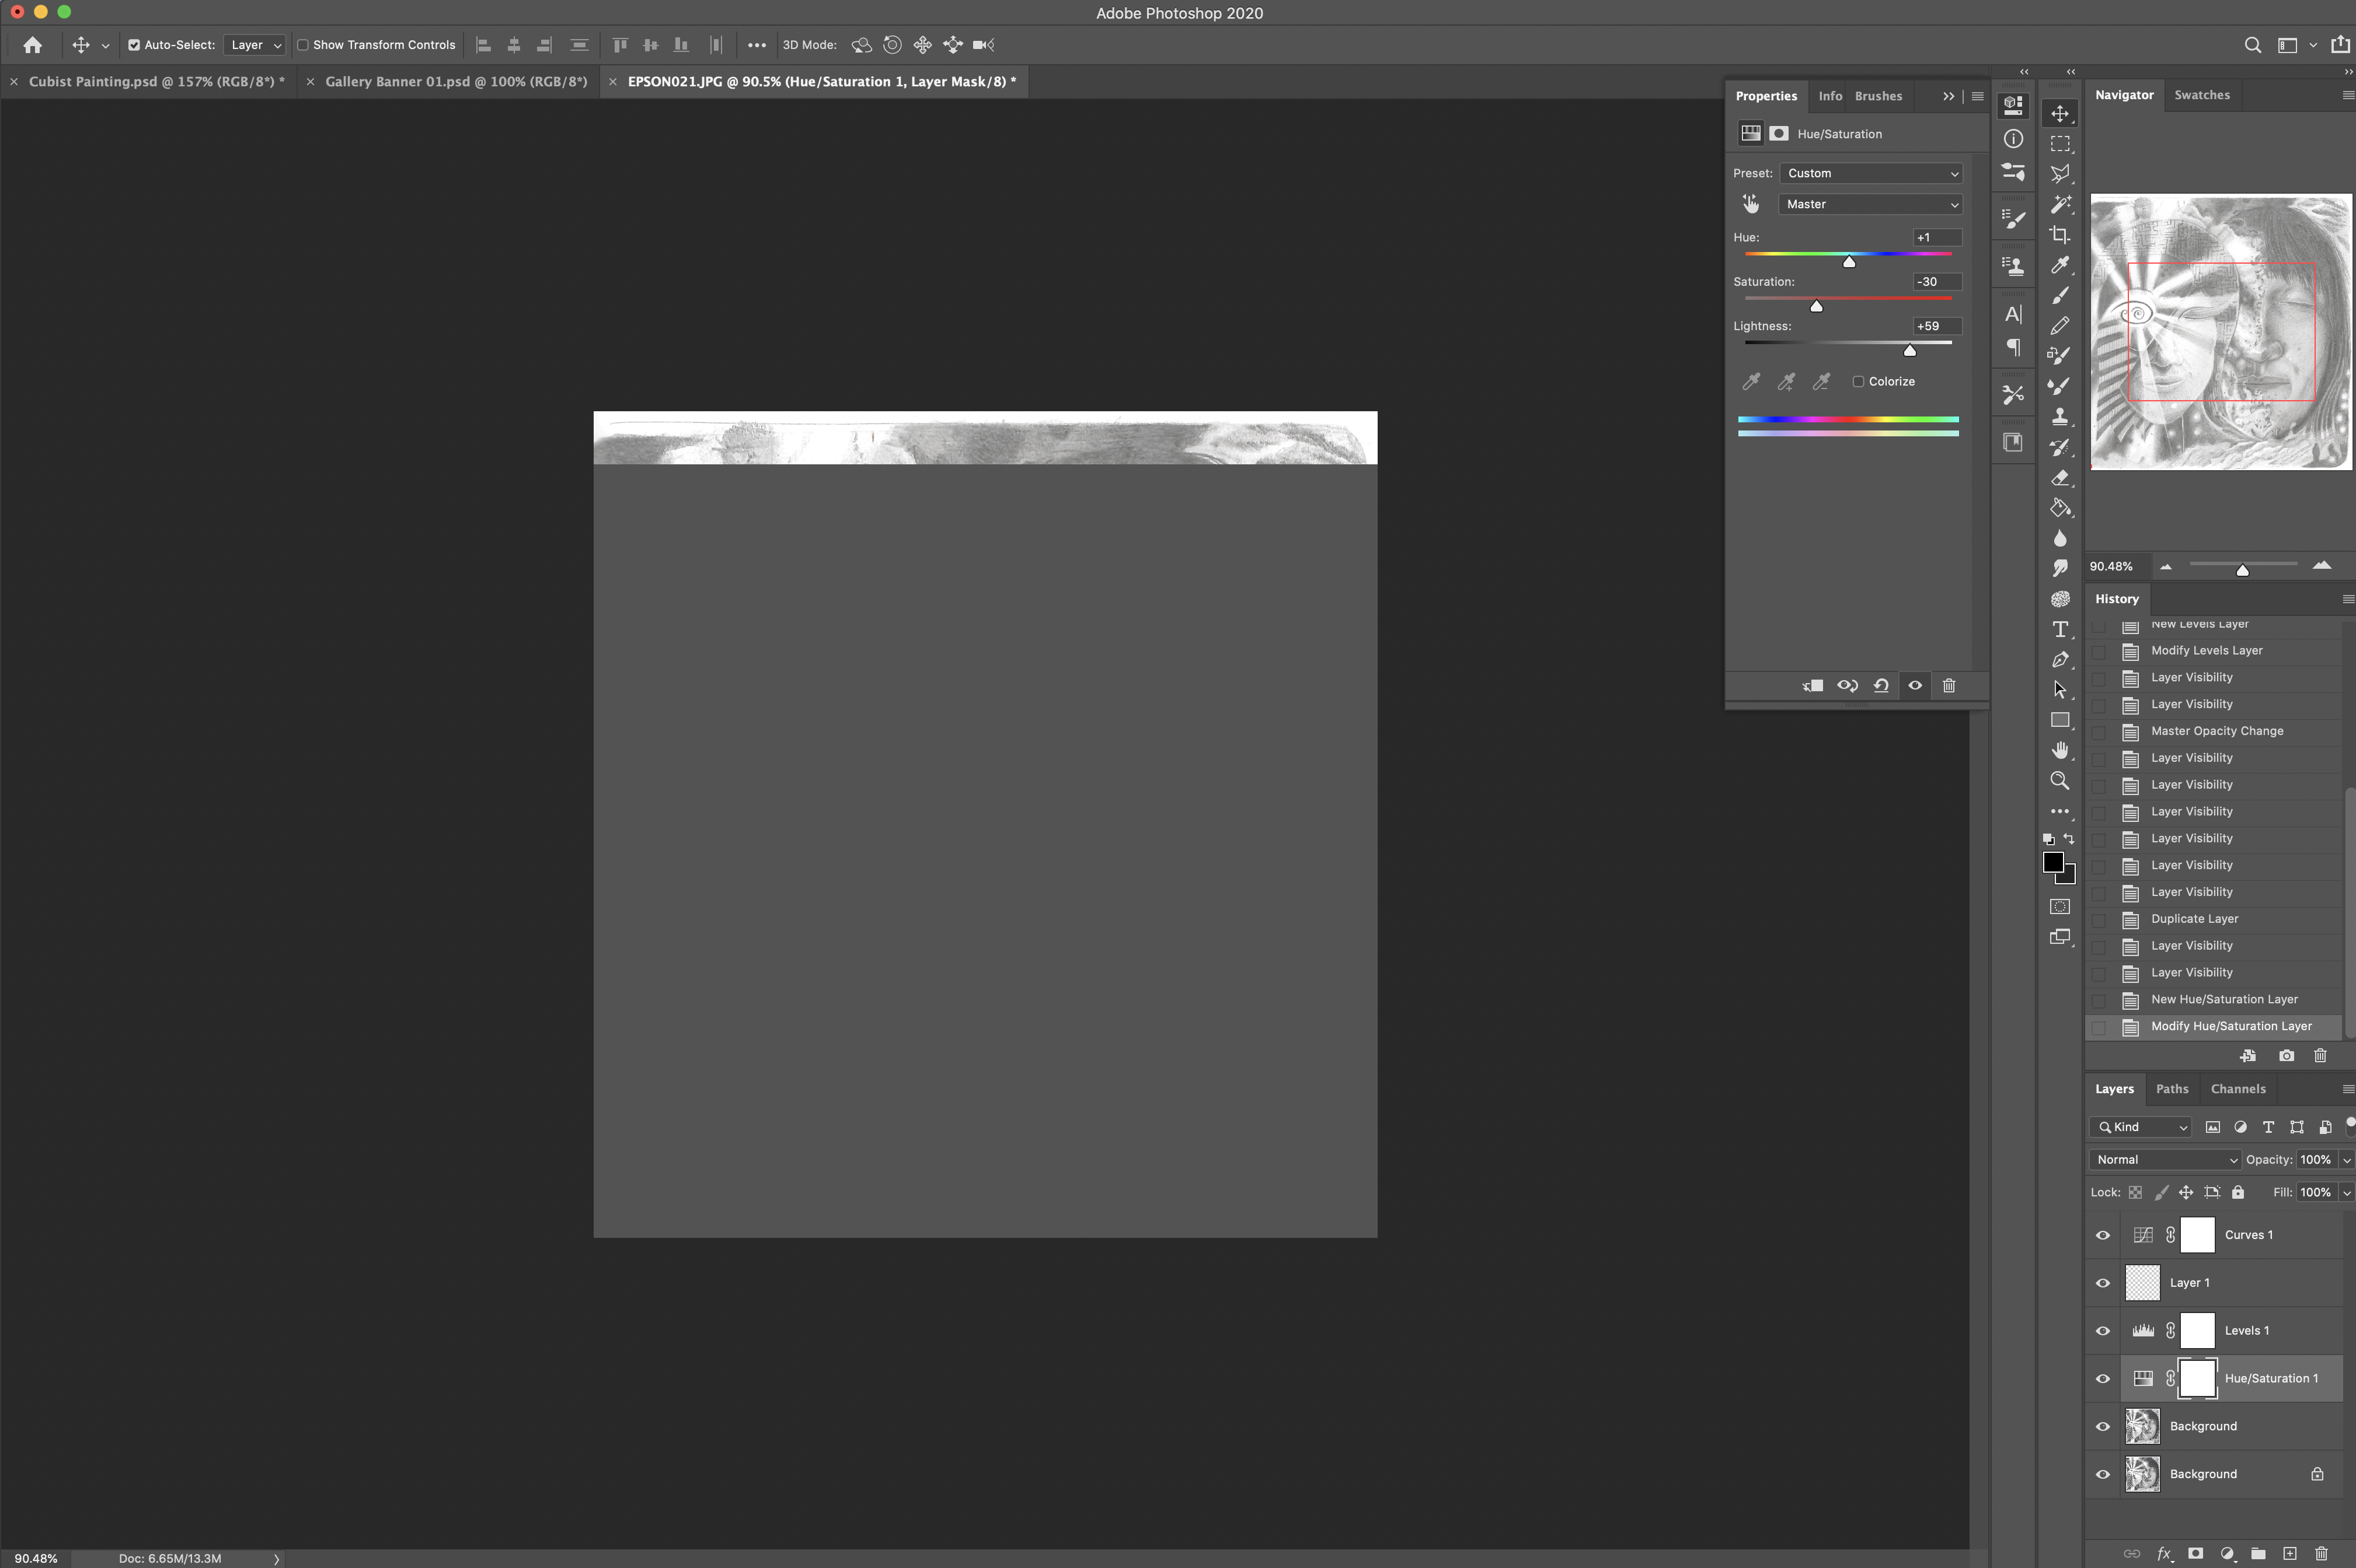2356x1568 pixels.
Task: Switch to the Channels tab
Action: 2237,1089
